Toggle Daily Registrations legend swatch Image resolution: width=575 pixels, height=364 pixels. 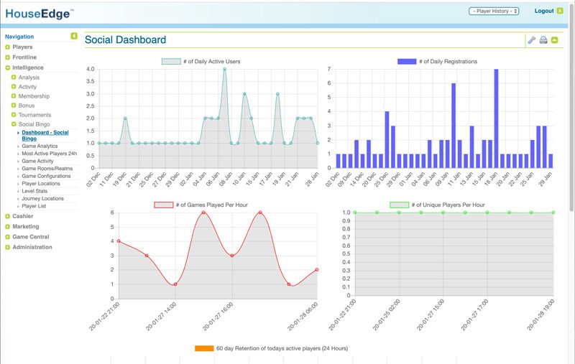(407, 62)
